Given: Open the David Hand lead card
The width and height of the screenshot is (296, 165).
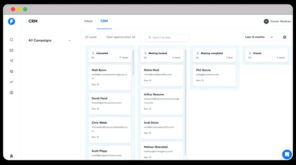Looking at the screenshot, I should tap(110, 104).
